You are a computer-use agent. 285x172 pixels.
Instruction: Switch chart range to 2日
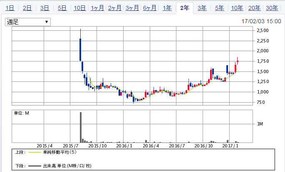pos(27,8)
